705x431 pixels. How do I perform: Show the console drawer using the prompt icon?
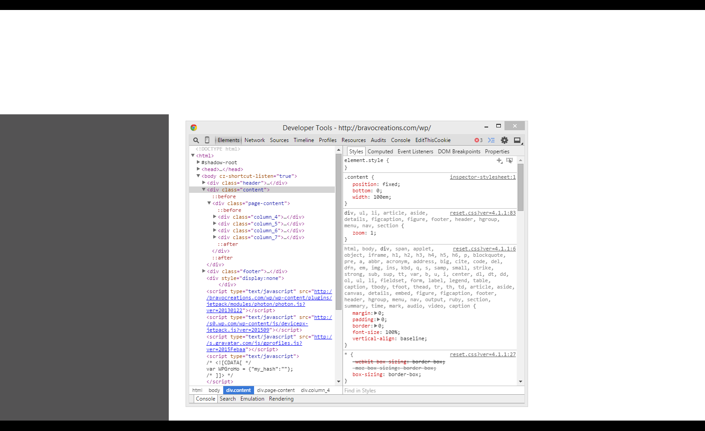[x=491, y=140]
